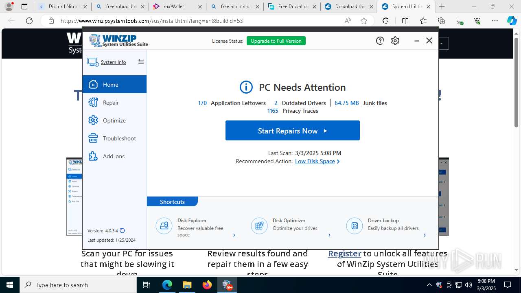Screen dimensions: 521x293
Task: Open the Favorites list icon
Action: coord(423,21)
